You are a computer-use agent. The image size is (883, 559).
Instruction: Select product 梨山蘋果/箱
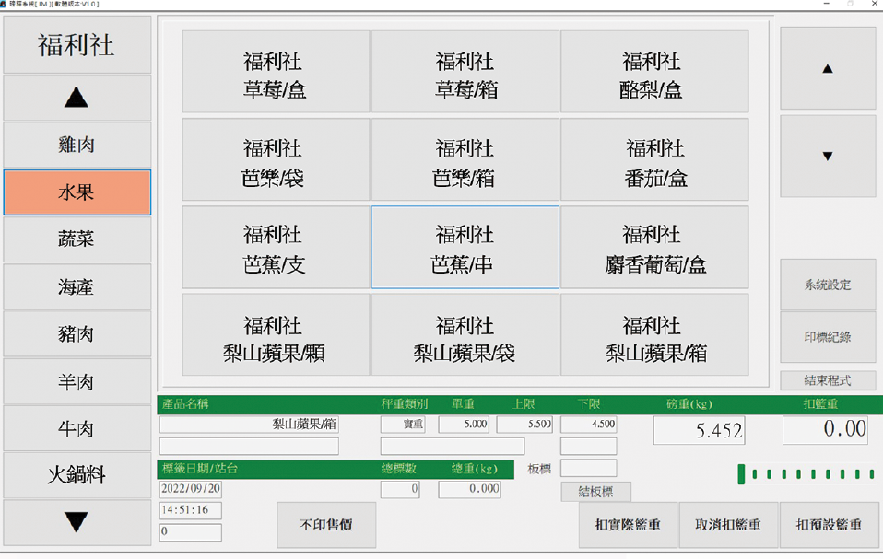653,336
